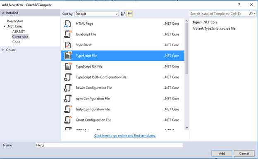Select PowerShell in the template tree

tap(15, 21)
